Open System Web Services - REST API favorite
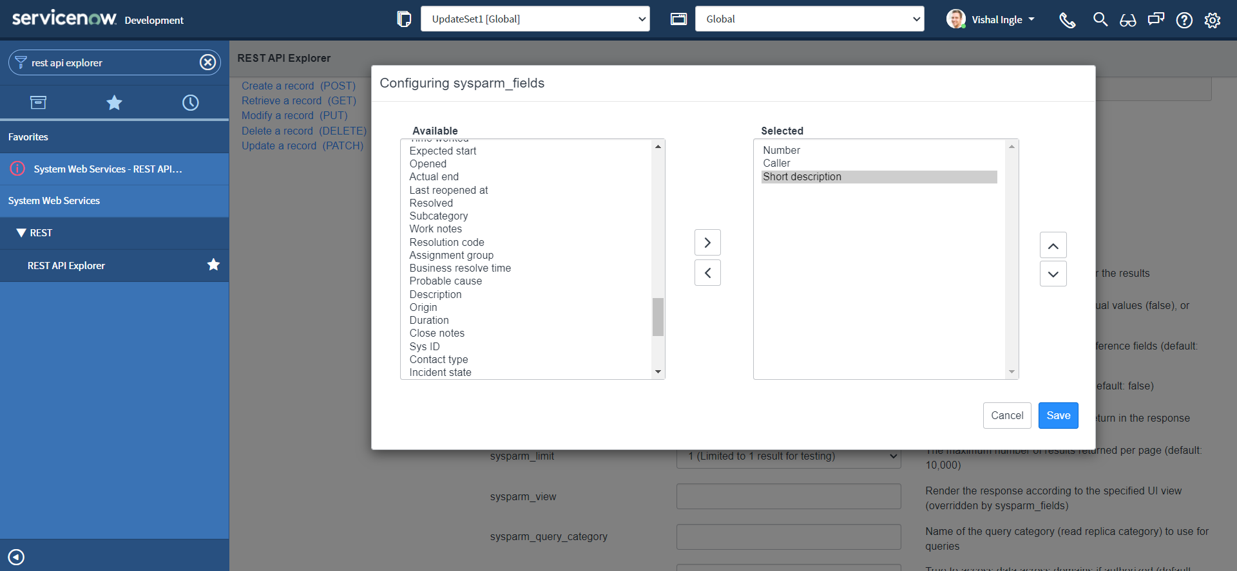 tap(108, 169)
